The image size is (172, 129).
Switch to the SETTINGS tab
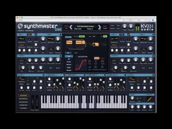point(23,108)
